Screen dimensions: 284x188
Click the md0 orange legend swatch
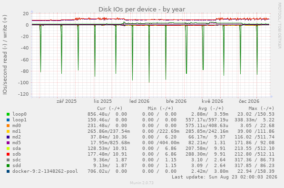(x=8, y=126)
